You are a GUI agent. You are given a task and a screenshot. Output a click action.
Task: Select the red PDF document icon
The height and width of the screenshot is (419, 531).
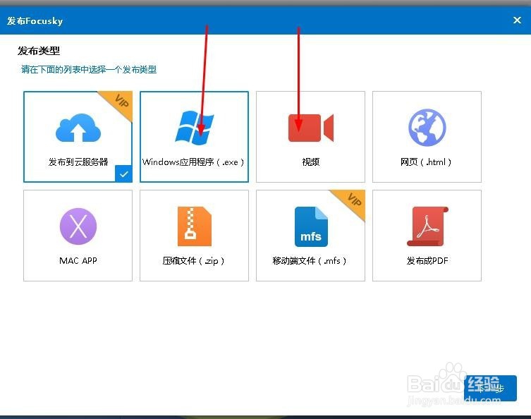(x=427, y=227)
